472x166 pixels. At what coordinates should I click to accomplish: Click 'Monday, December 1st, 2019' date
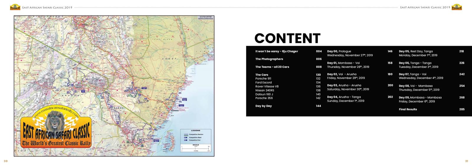pos(418,55)
